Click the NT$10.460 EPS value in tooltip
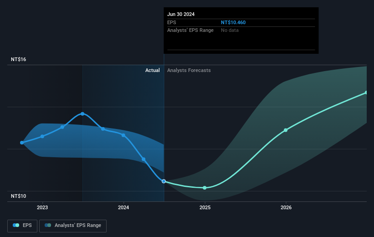 [x=233, y=22]
